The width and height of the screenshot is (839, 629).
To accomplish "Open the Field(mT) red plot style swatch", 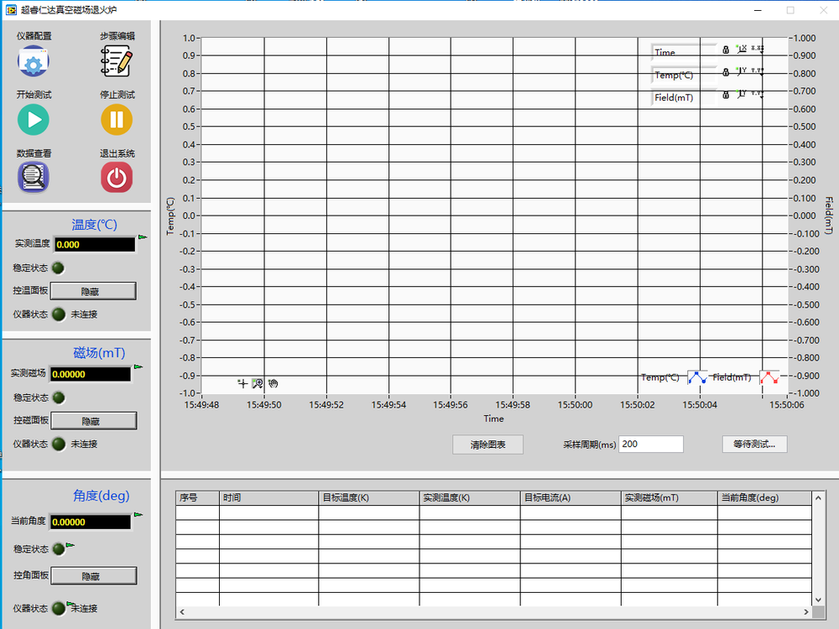I will [x=769, y=377].
